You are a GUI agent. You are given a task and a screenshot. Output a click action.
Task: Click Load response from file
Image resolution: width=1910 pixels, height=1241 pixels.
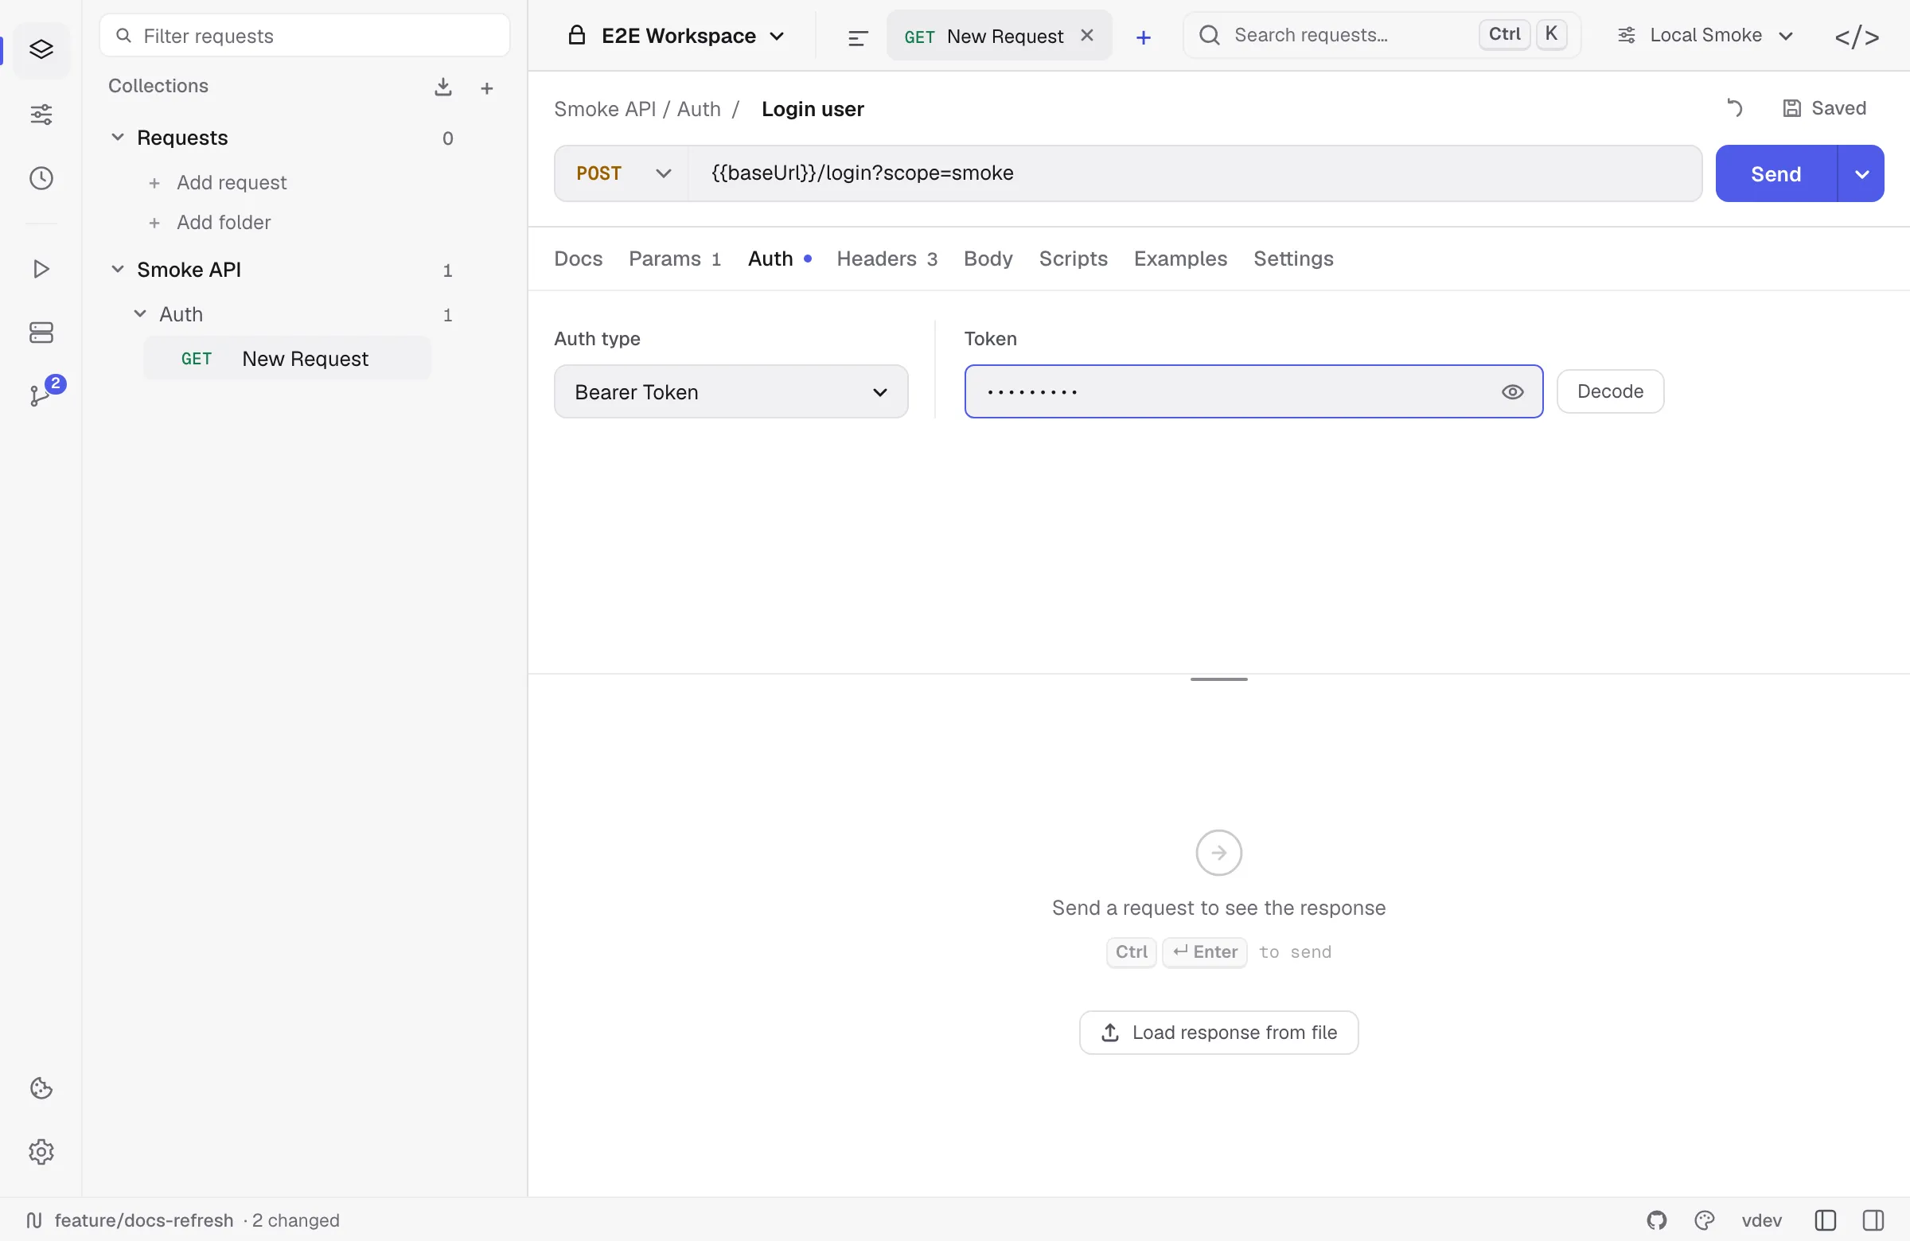point(1218,1033)
